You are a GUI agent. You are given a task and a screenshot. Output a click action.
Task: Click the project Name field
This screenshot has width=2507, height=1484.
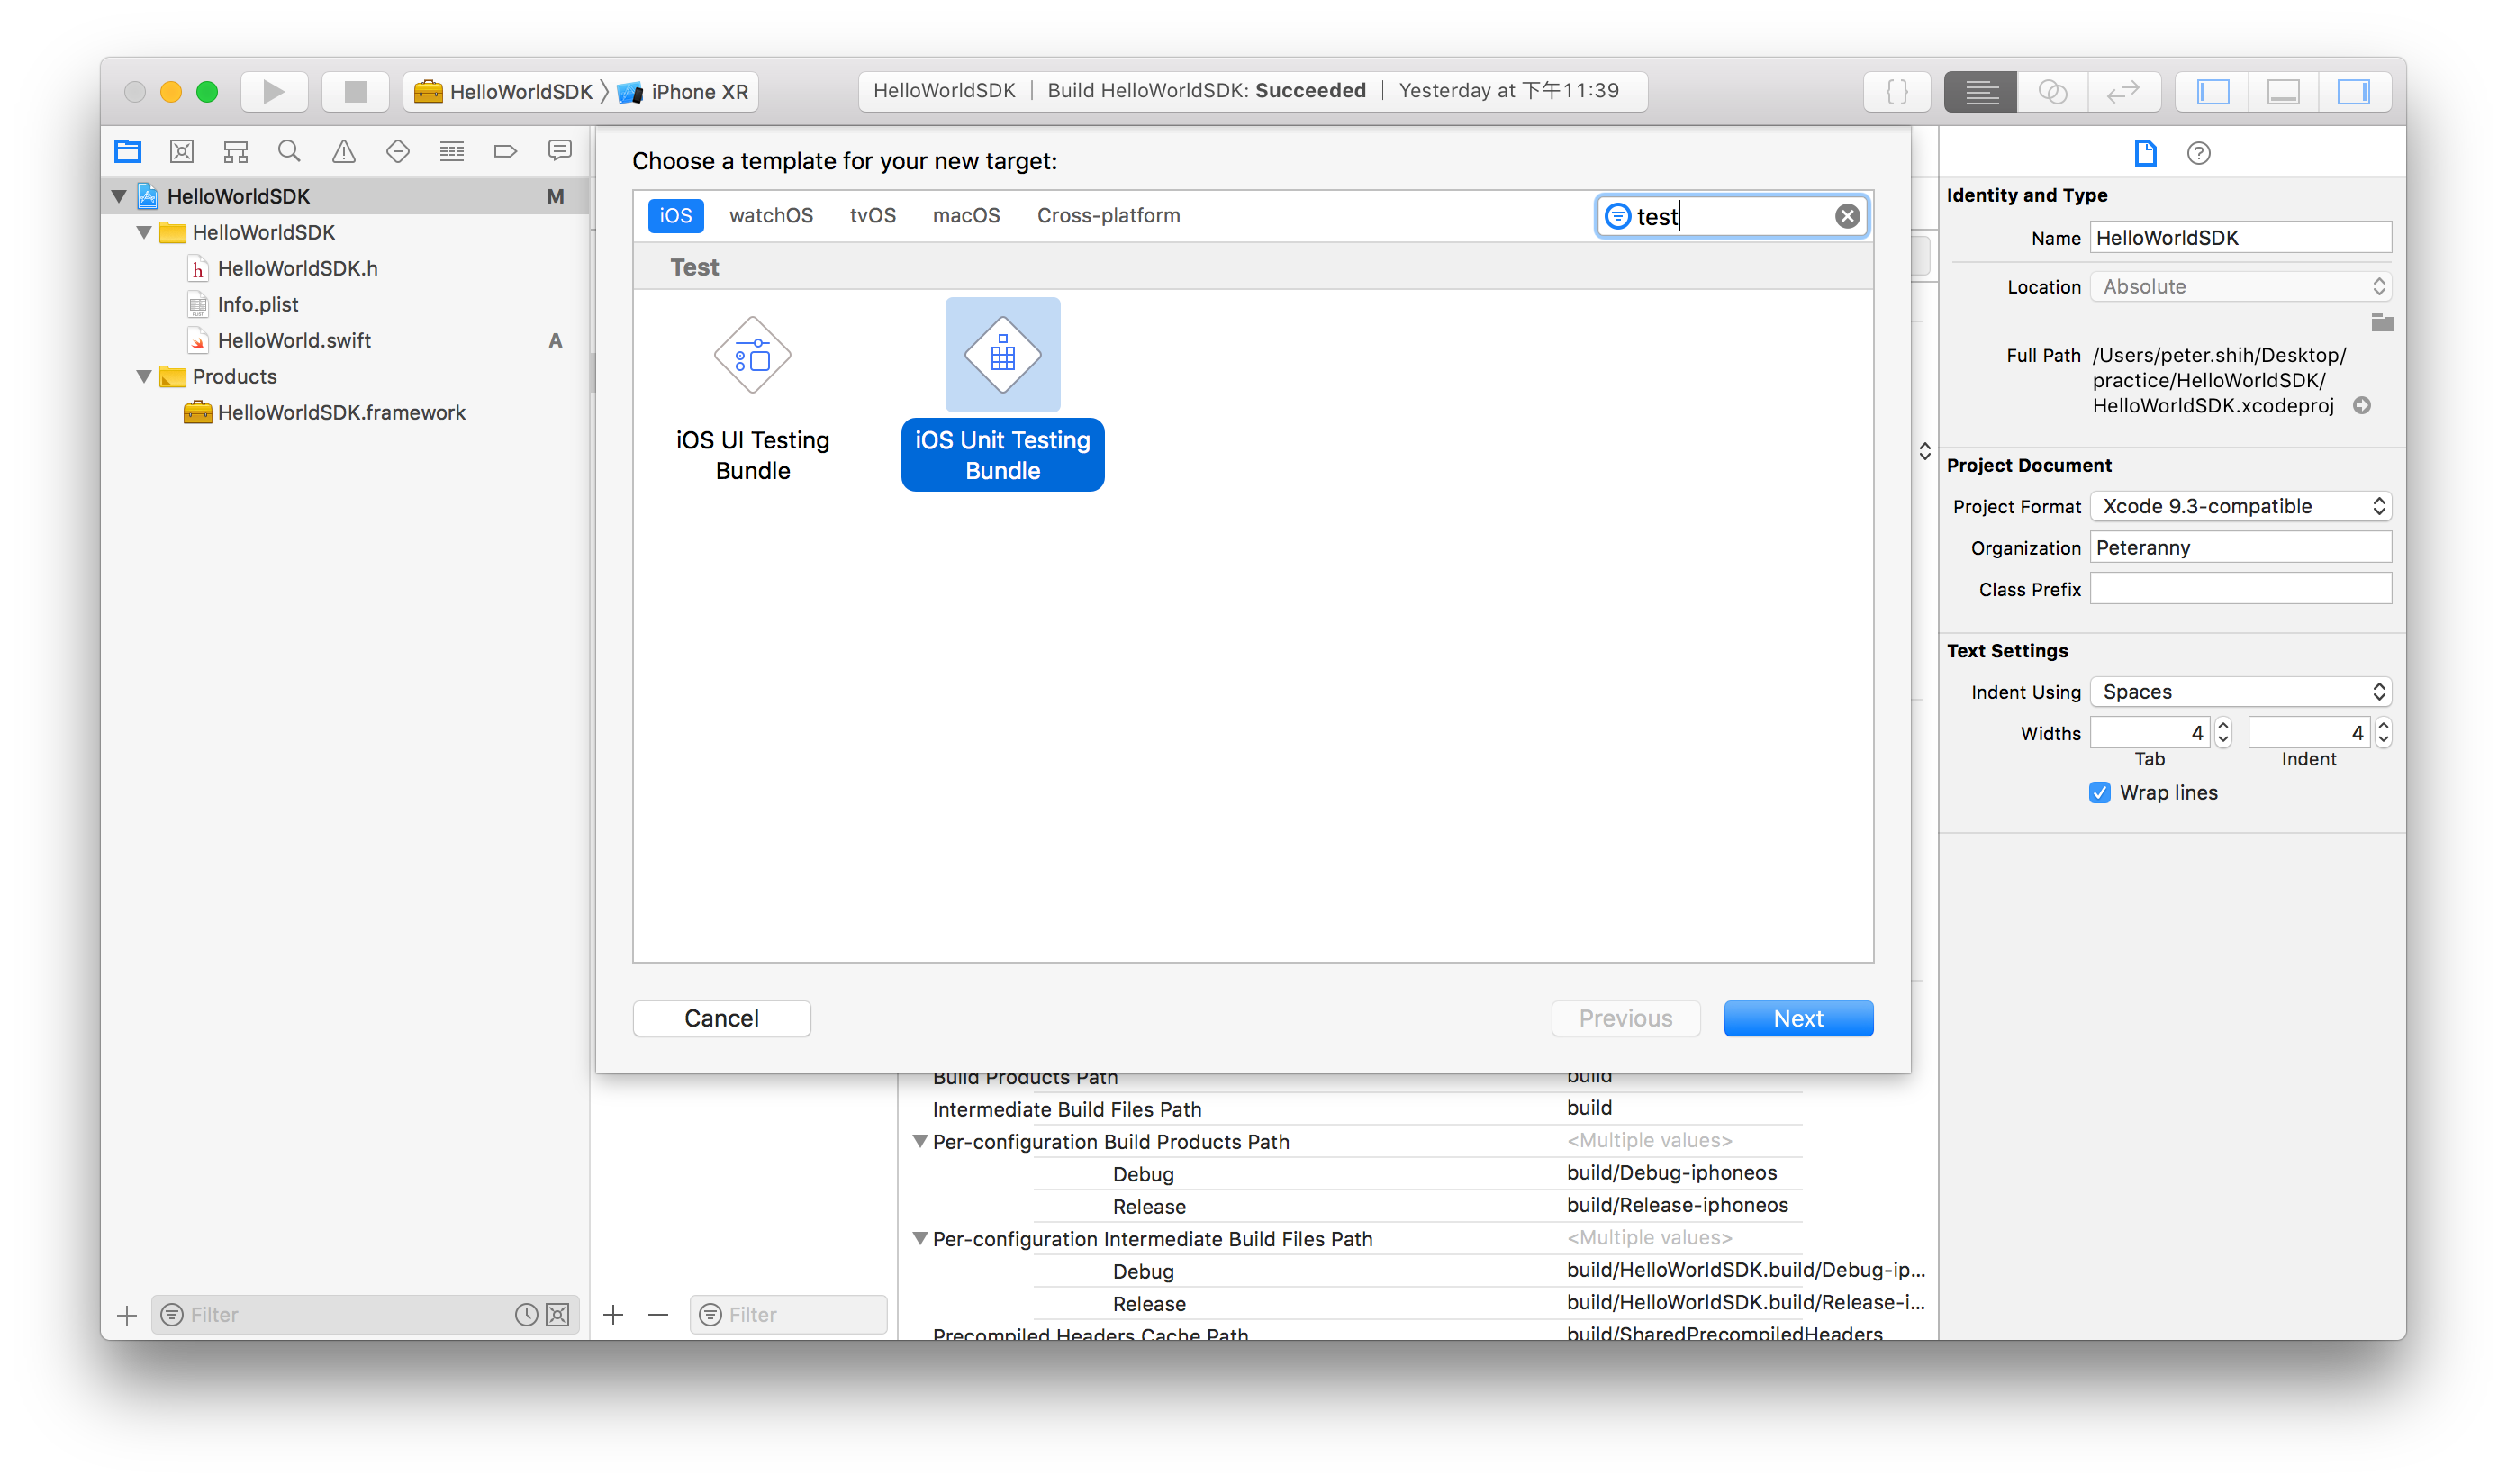2240,237
